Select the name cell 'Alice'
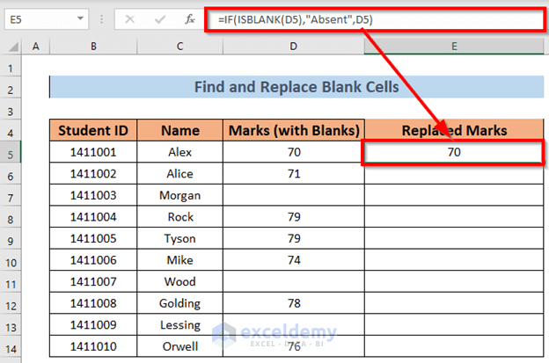The height and width of the screenshot is (363, 549). click(180, 174)
